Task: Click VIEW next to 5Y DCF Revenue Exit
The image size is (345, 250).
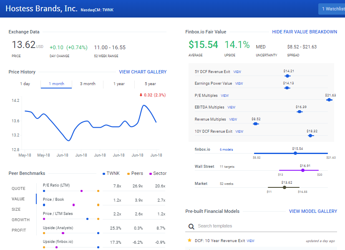Action: [x=237, y=72]
